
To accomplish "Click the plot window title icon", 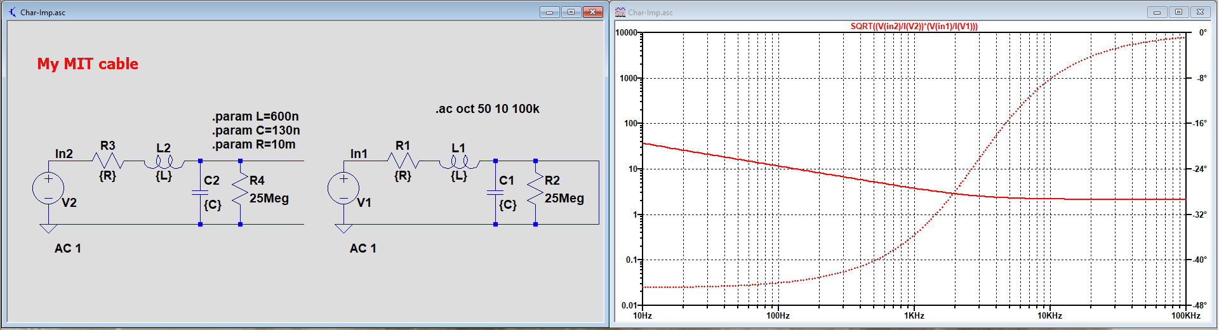I will coord(620,12).
